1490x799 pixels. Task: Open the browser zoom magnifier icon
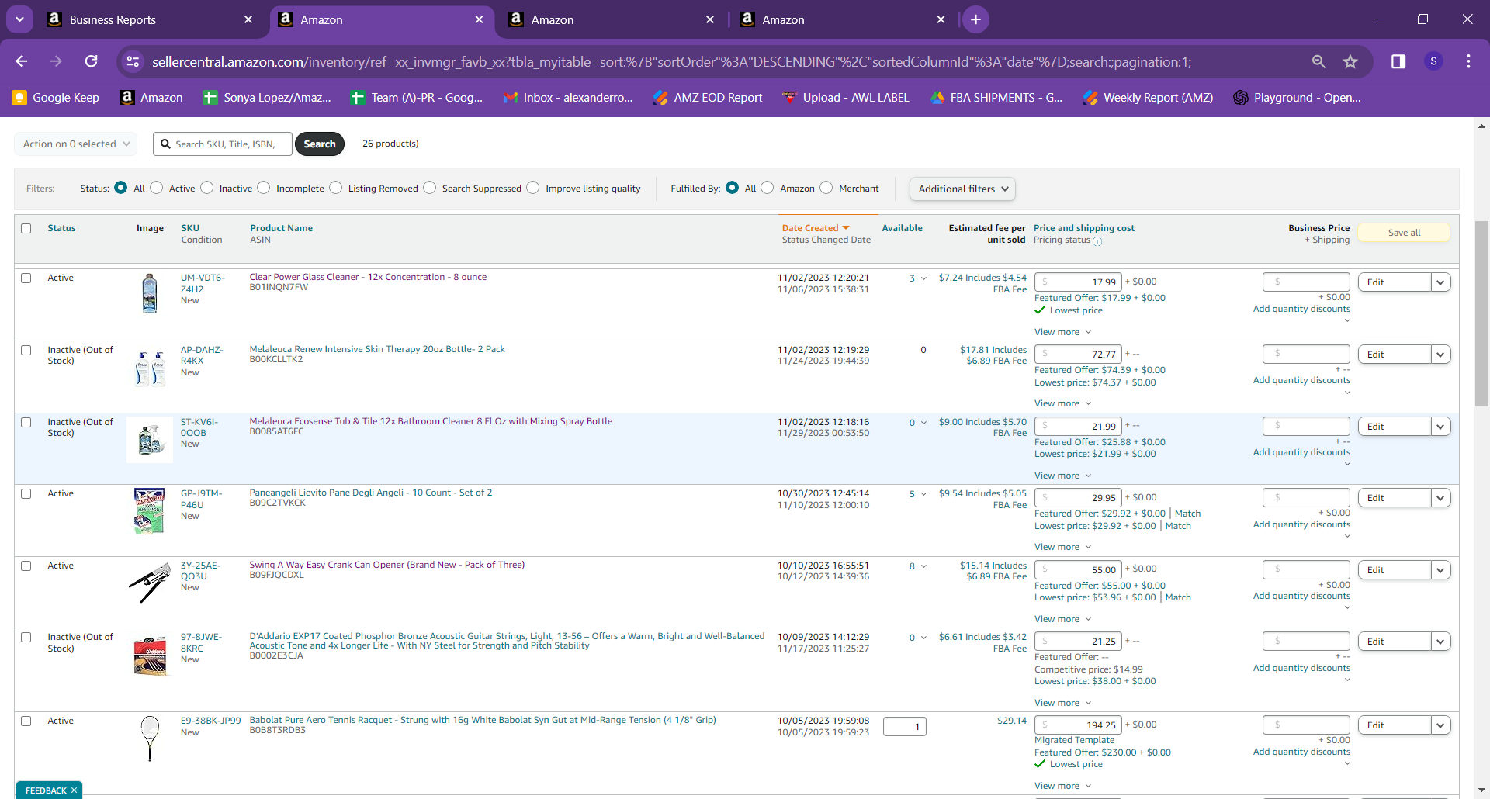pos(1318,61)
